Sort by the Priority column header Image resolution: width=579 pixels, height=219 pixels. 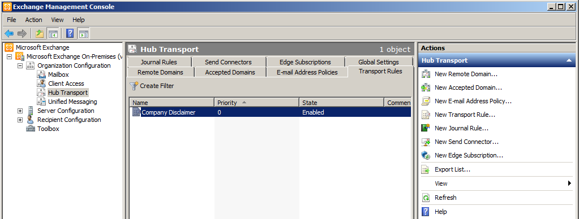(x=256, y=103)
